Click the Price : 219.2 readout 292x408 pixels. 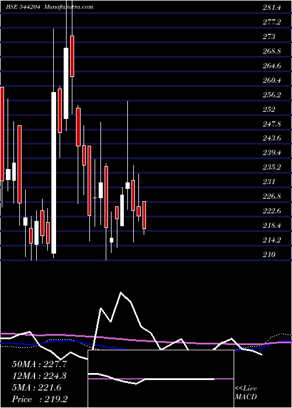click(40, 399)
